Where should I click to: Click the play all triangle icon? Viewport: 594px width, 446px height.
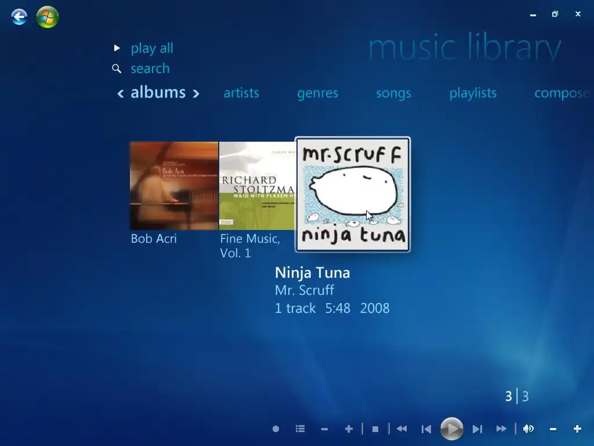(x=117, y=48)
